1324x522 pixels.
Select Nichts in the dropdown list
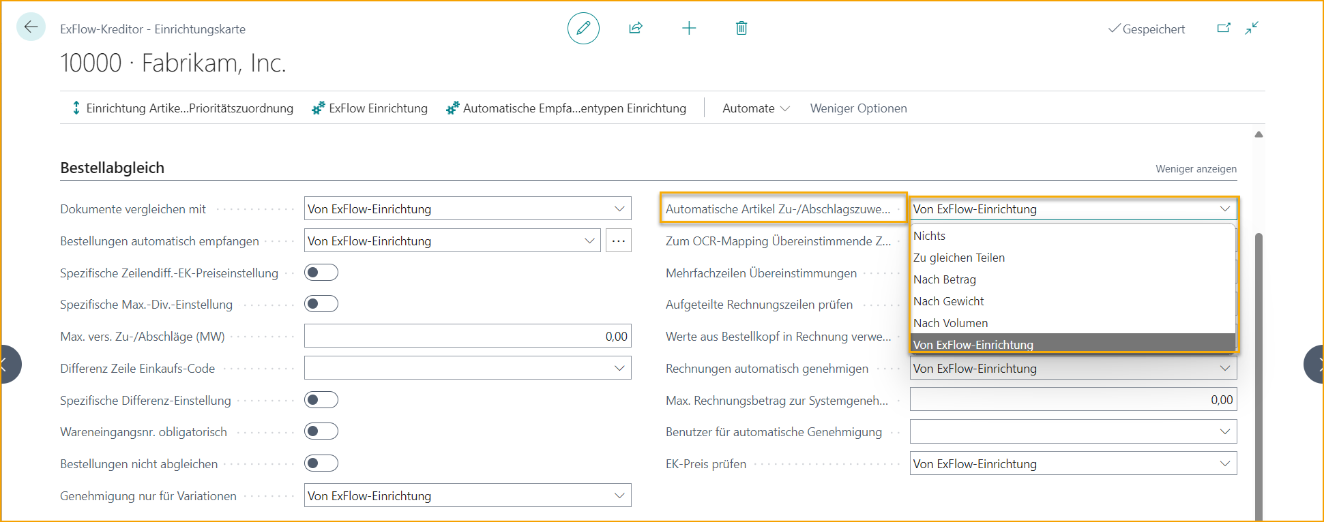[1073, 236]
